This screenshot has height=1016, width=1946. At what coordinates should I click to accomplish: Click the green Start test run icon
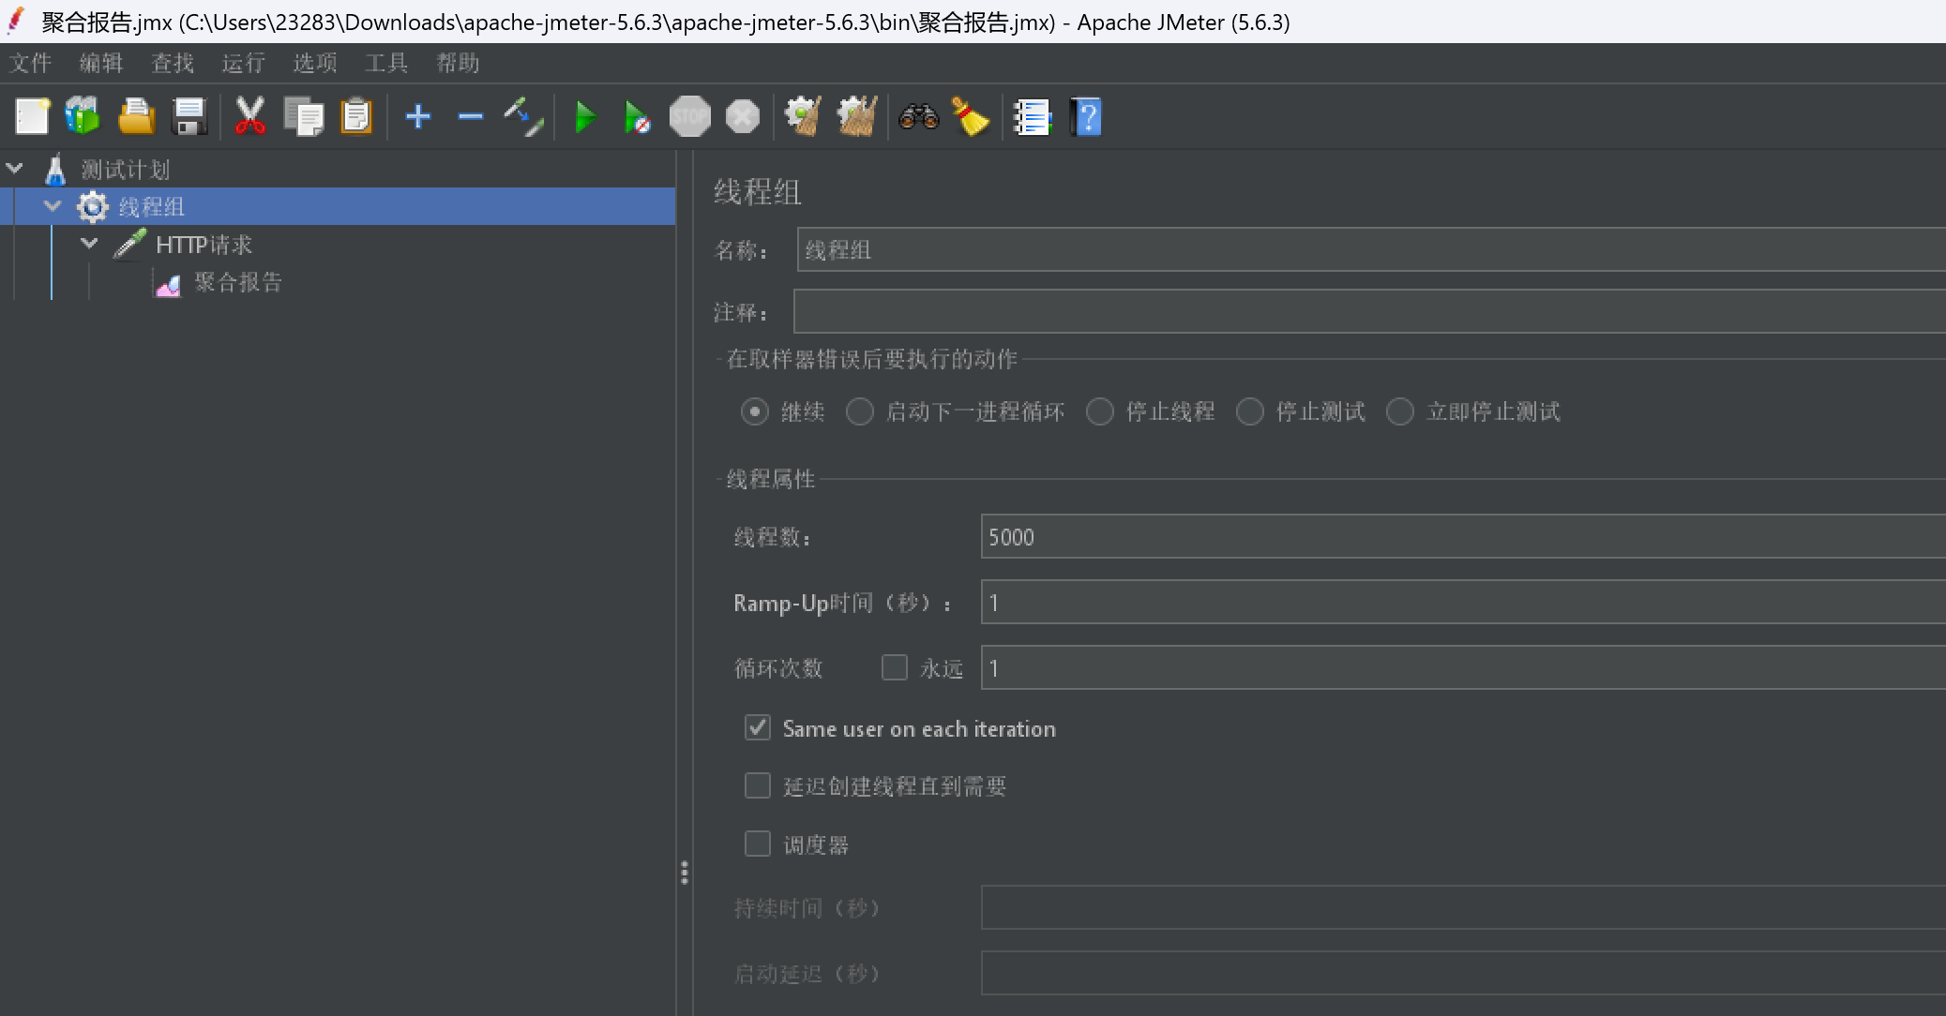click(x=585, y=117)
